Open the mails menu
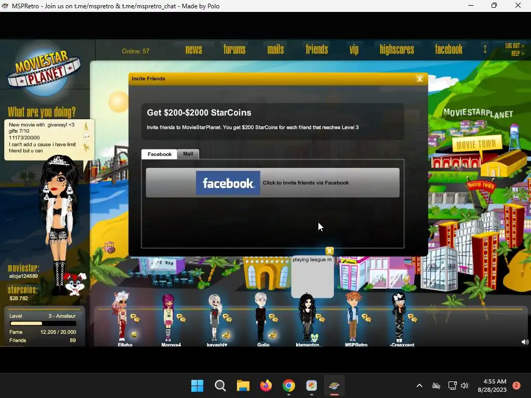The image size is (531, 398). click(276, 50)
